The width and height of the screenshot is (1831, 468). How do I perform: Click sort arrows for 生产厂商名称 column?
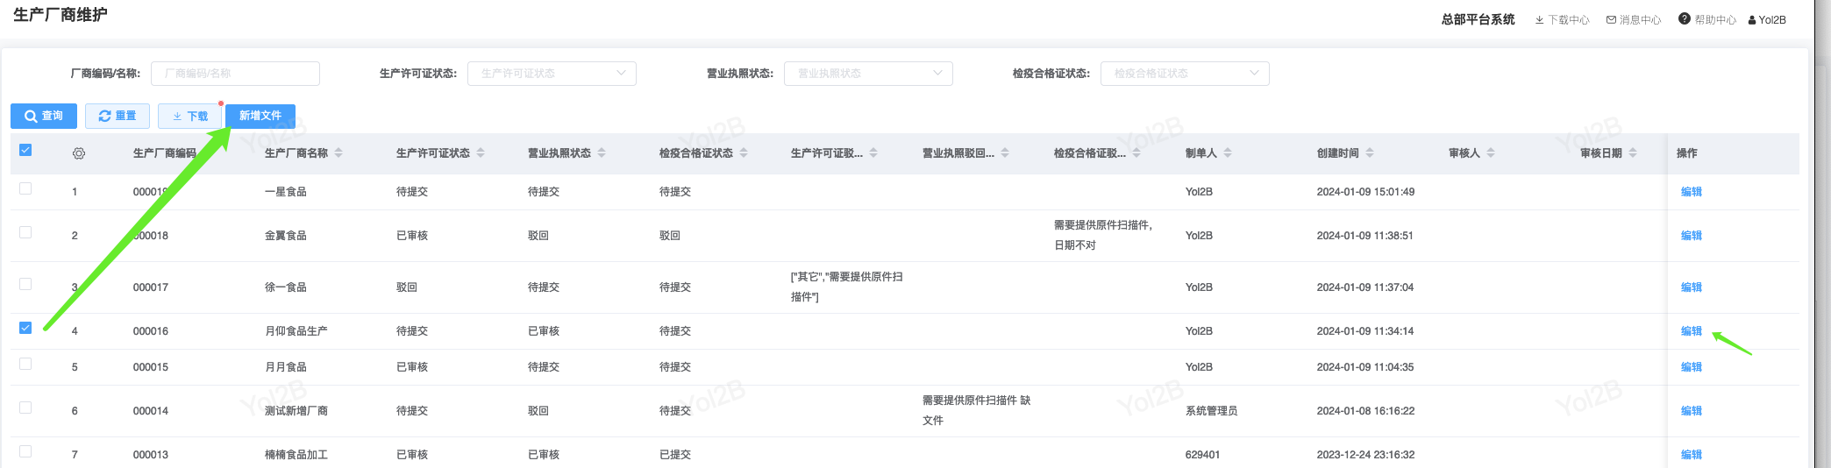click(x=338, y=153)
